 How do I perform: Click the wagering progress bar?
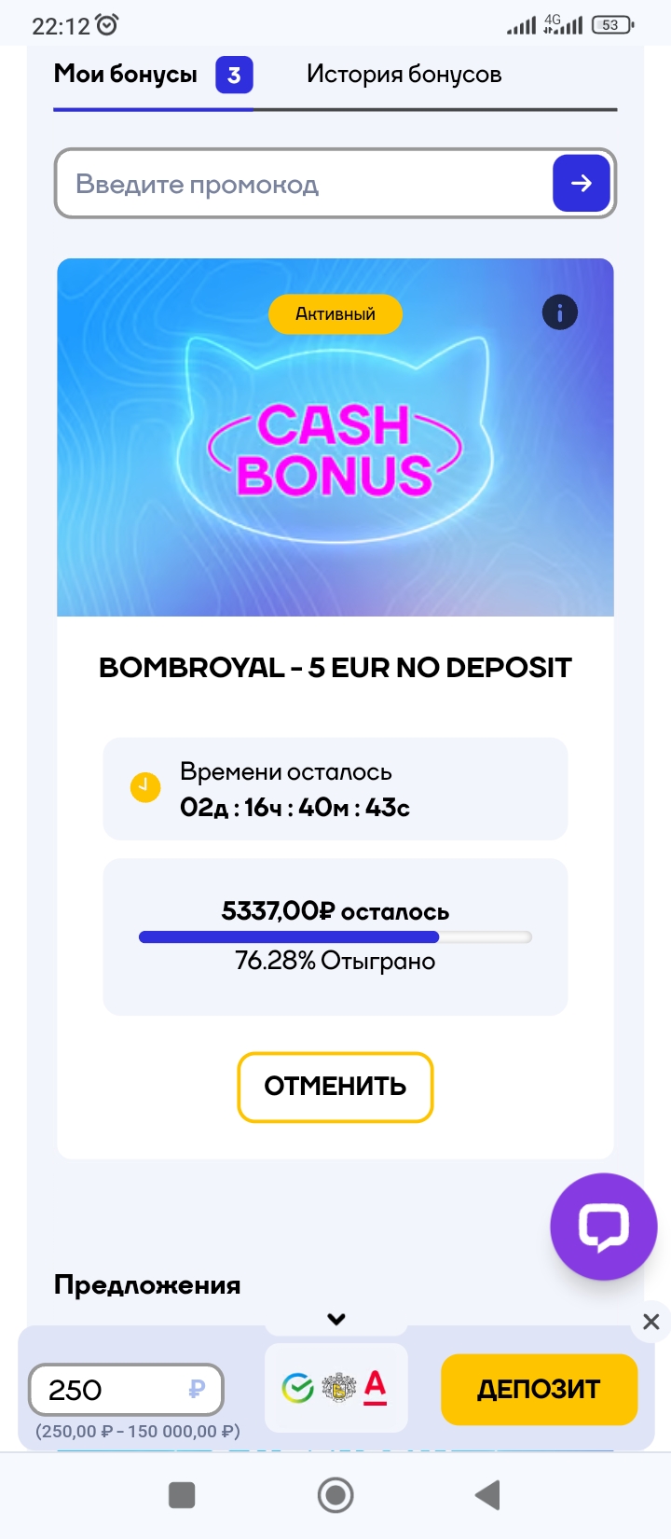tap(335, 936)
